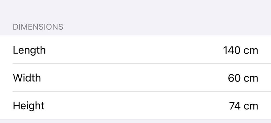Viewport: 271px width, 123px height.
Task: Click the number 60
Action: [234, 78]
